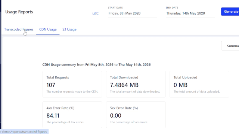Click the Total Uploaded value 0 MB
Image resolution: width=239 pixels, height=134 pixels.
(x=180, y=85)
